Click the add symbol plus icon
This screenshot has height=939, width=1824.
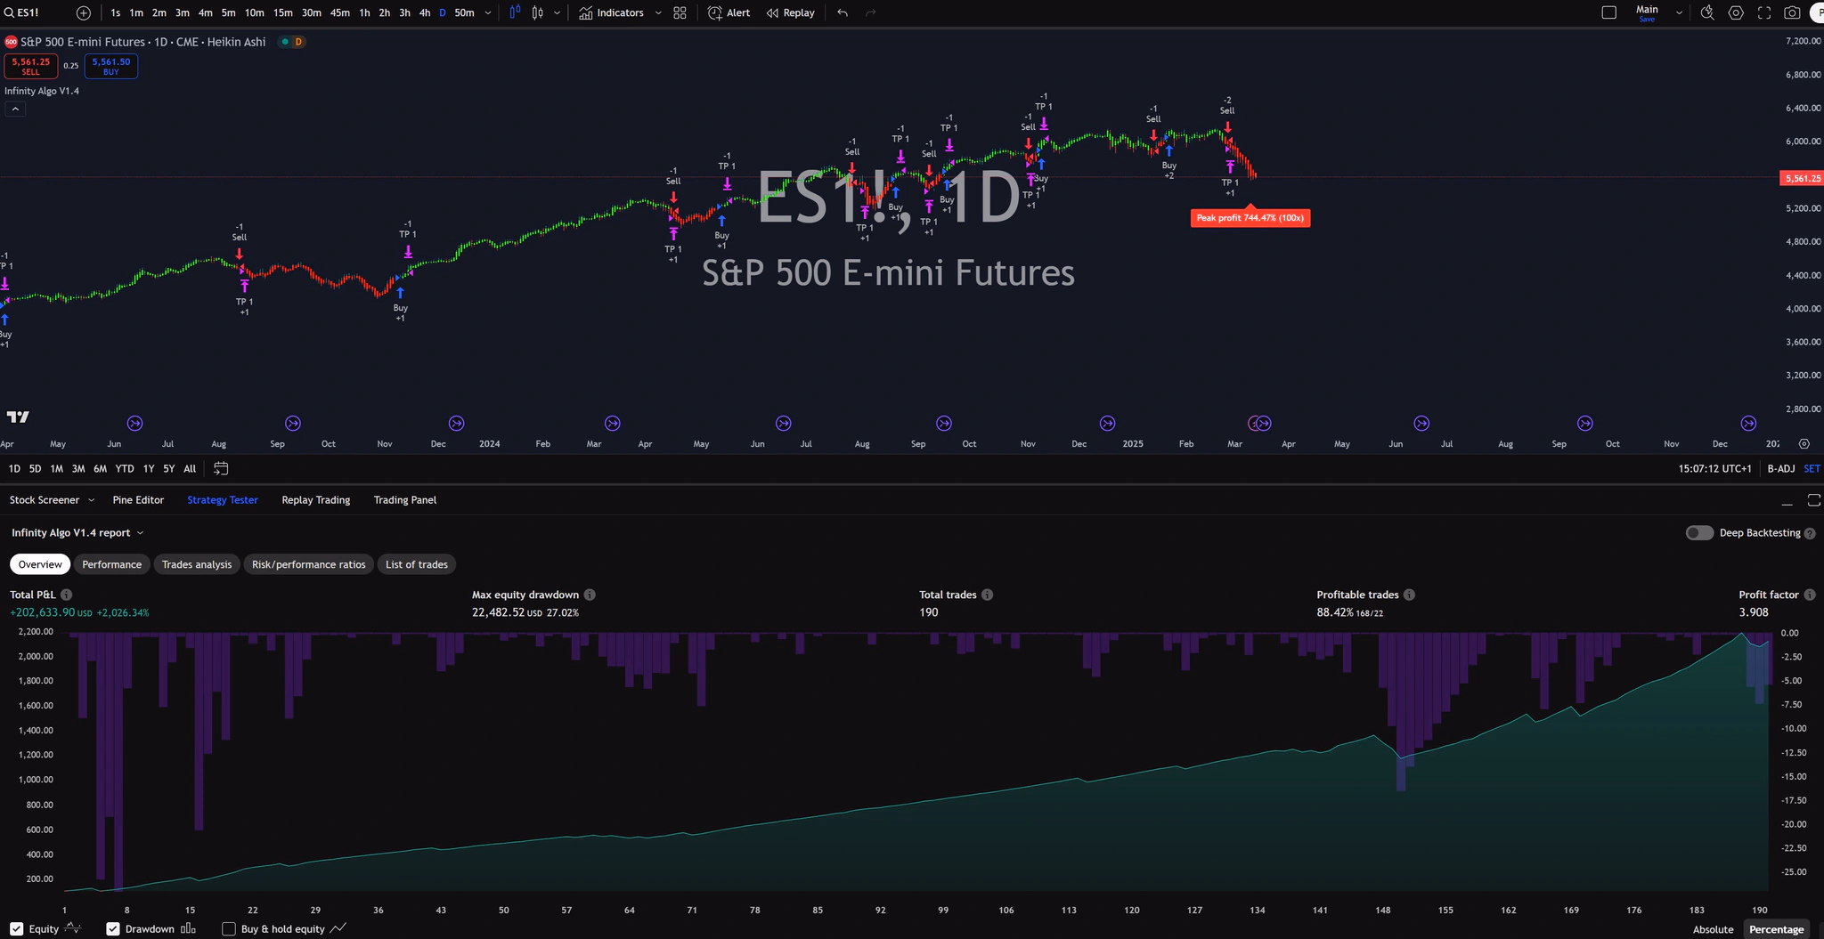pos(84,12)
